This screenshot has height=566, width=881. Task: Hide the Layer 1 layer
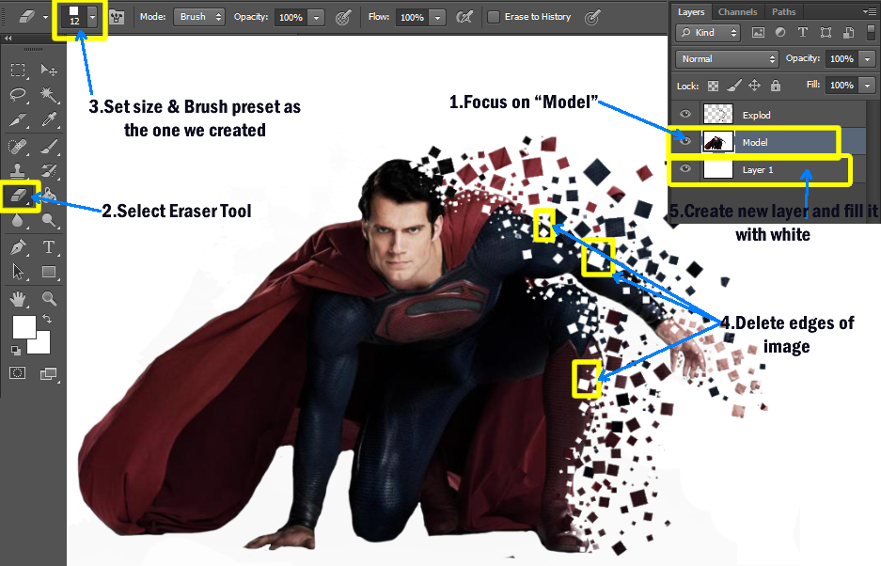click(x=684, y=168)
